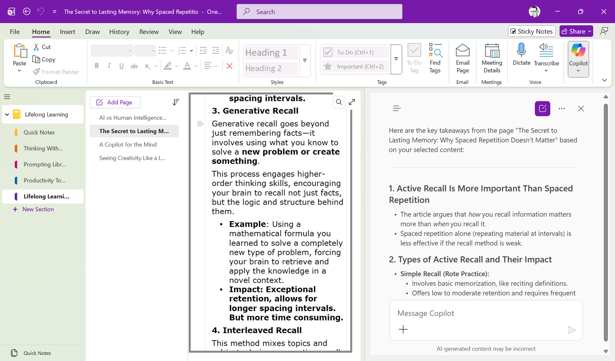Expand the Styles gallery
615x361 pixels.
[x=305, y=60]
